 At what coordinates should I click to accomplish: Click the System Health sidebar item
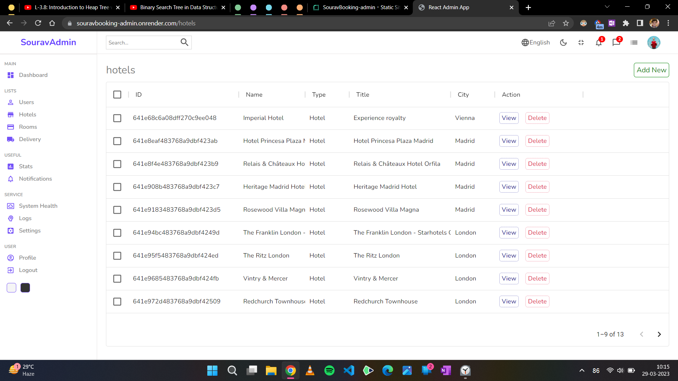coord(38,206)
